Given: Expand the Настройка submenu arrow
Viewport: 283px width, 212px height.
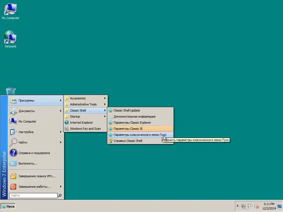Looking at the screenshot, I should click(61, 132).
